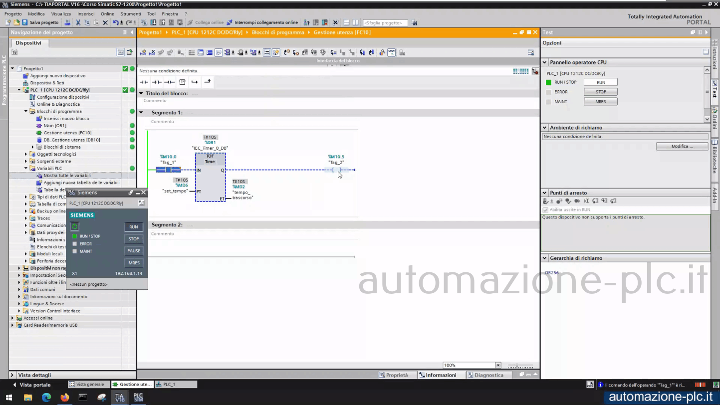Click the cut scissors icon
The width and height of the screenshot is (720, 405).
click(78, 22)
